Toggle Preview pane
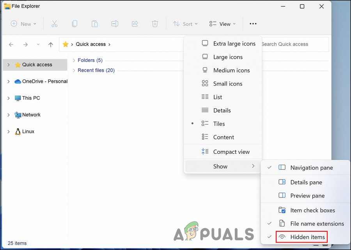 coord(305,196)
